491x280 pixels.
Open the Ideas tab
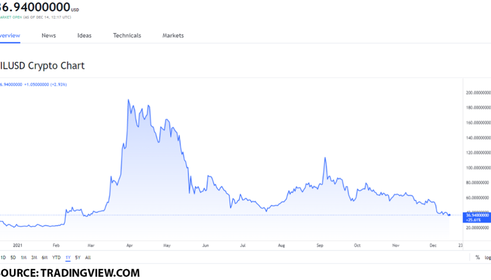pyautogui.click(x=84, y=35)
